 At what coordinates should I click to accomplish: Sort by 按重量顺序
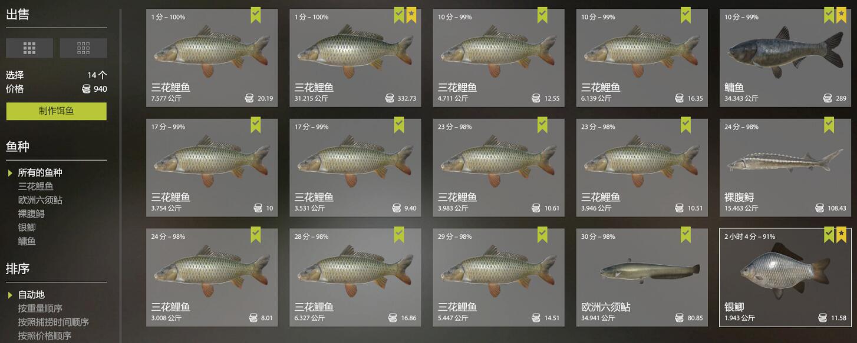click(40, 308)
